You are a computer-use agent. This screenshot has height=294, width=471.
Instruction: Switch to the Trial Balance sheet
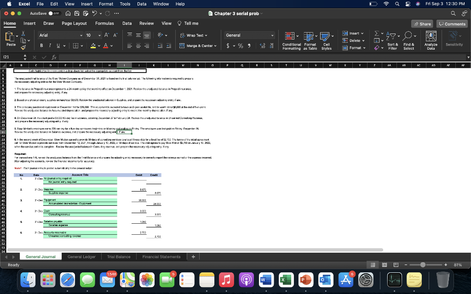click(119, 257)
